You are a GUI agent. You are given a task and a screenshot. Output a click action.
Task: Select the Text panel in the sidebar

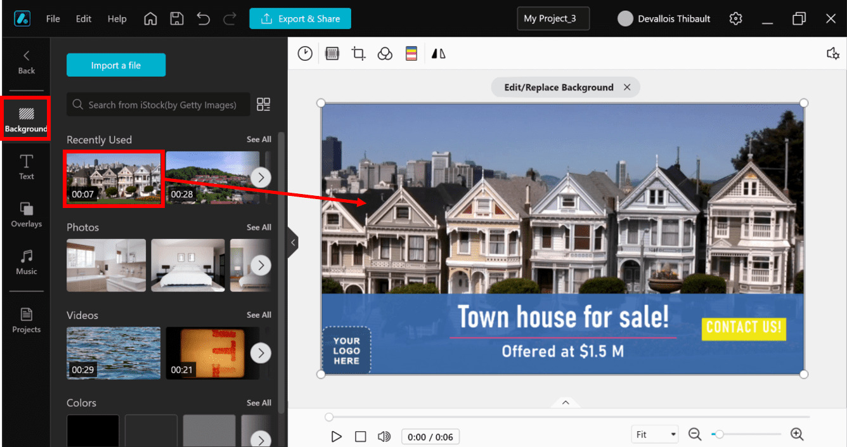[x=26, y=167]
